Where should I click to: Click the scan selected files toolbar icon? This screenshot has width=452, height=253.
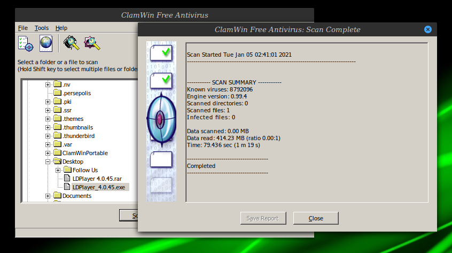92,43
